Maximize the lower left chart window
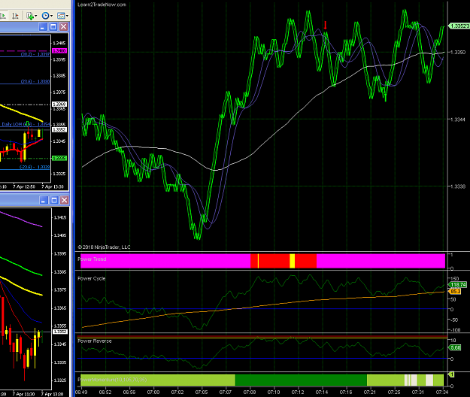The width and height of the screenshot is (470, 397). (54, 200)
